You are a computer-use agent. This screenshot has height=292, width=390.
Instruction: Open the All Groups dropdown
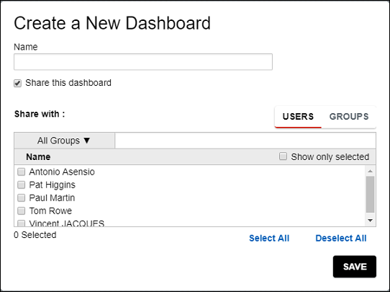(65, 141)
